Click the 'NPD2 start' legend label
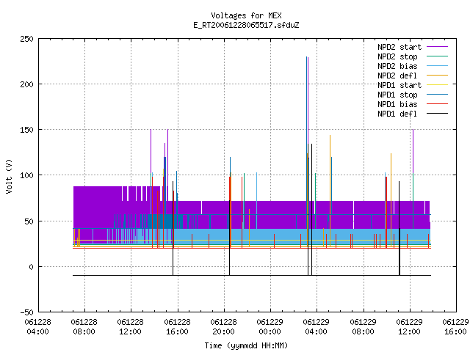Viewport: 470px width, 352px height. click(399, 47)
